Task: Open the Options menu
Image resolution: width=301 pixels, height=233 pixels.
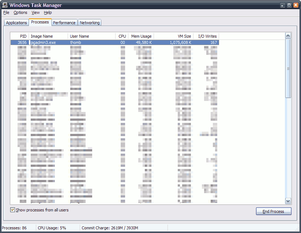Action: click(x=20, y=12)
